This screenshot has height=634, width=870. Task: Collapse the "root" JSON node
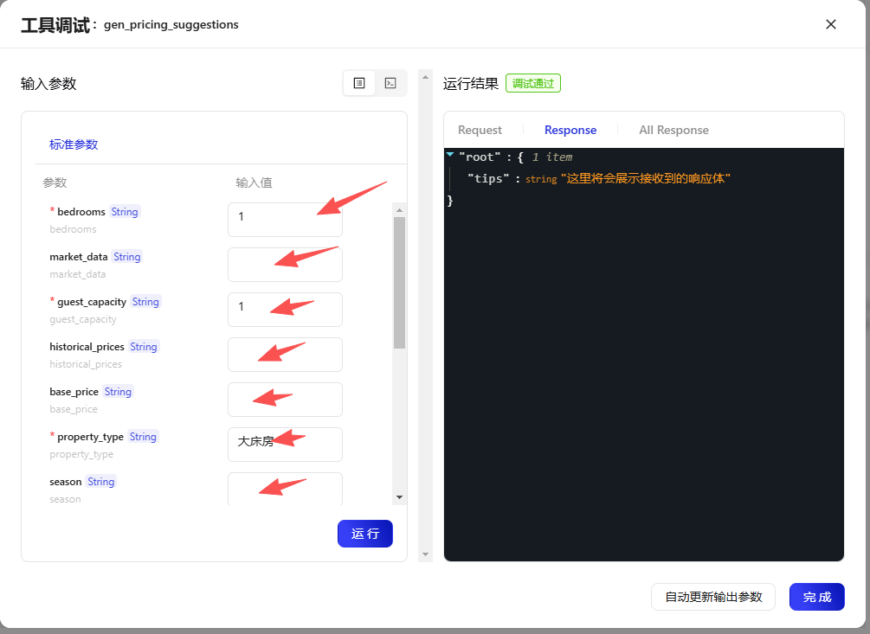(450, 155)
